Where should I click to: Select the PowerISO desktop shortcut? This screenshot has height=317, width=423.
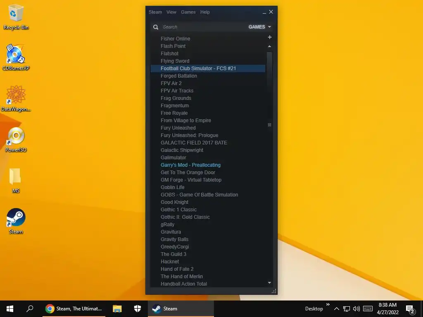coord(16,140)
